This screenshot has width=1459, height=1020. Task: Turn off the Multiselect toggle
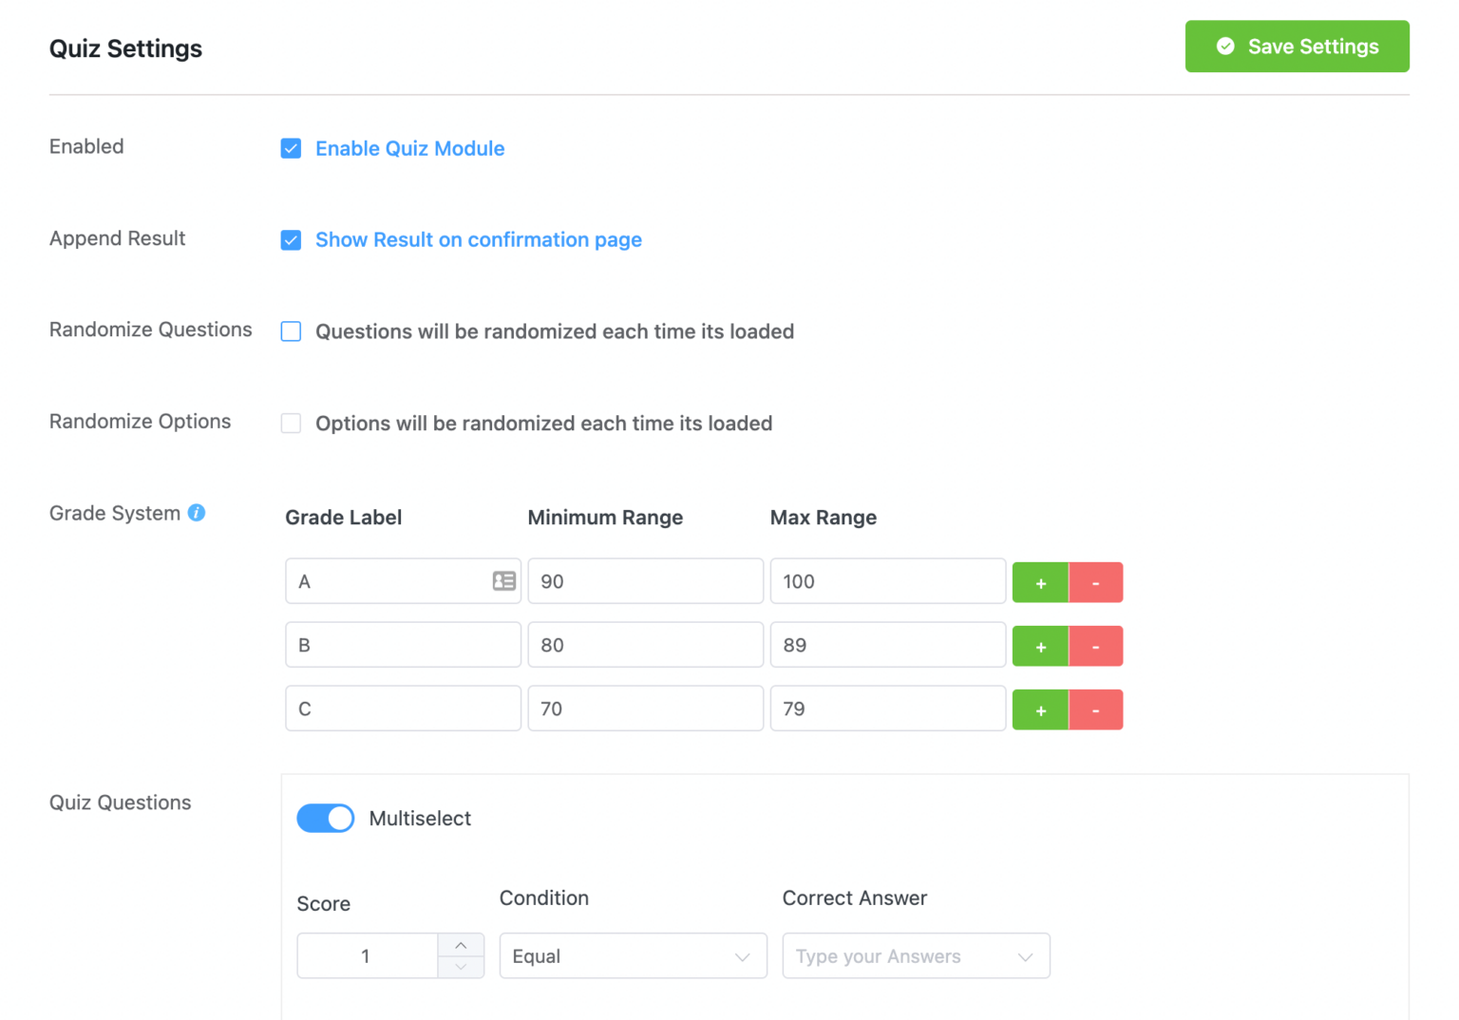tap(326, 818)
